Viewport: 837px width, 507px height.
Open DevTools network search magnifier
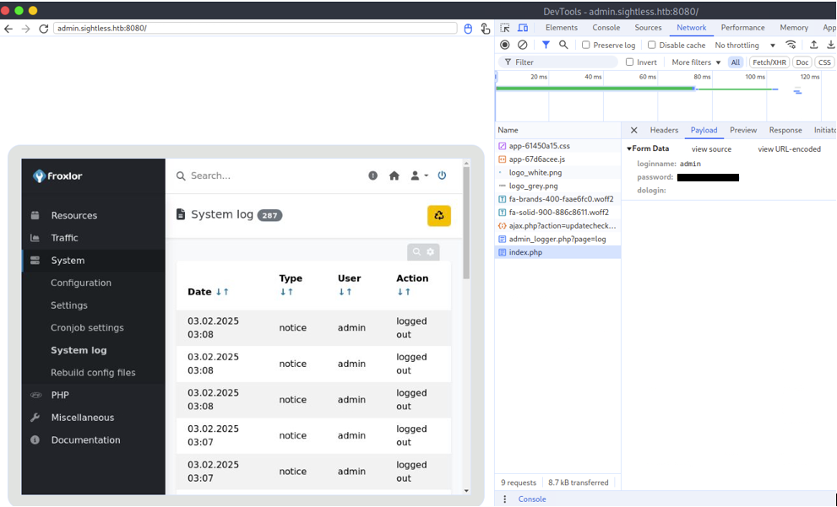click(x=563, y=45)
